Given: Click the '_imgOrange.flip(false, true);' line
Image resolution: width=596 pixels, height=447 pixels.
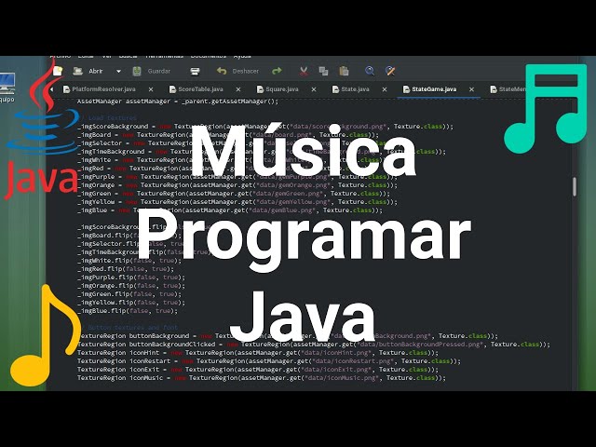Looking at the screenshot, I should pyautogui.click(x=131, y=286).
